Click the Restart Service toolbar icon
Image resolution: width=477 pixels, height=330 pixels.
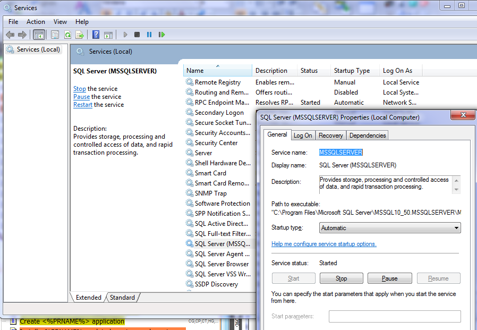click(161, 35)
